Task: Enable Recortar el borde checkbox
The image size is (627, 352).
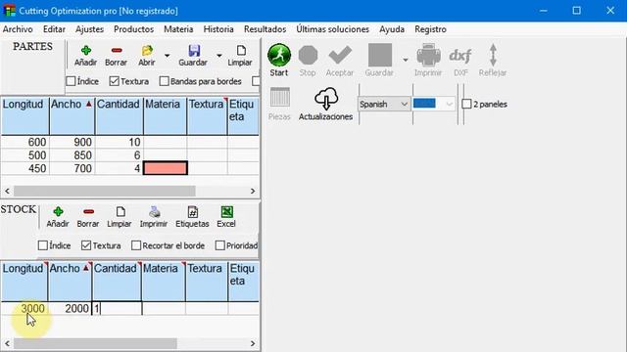Action: (x=136, y=245)
